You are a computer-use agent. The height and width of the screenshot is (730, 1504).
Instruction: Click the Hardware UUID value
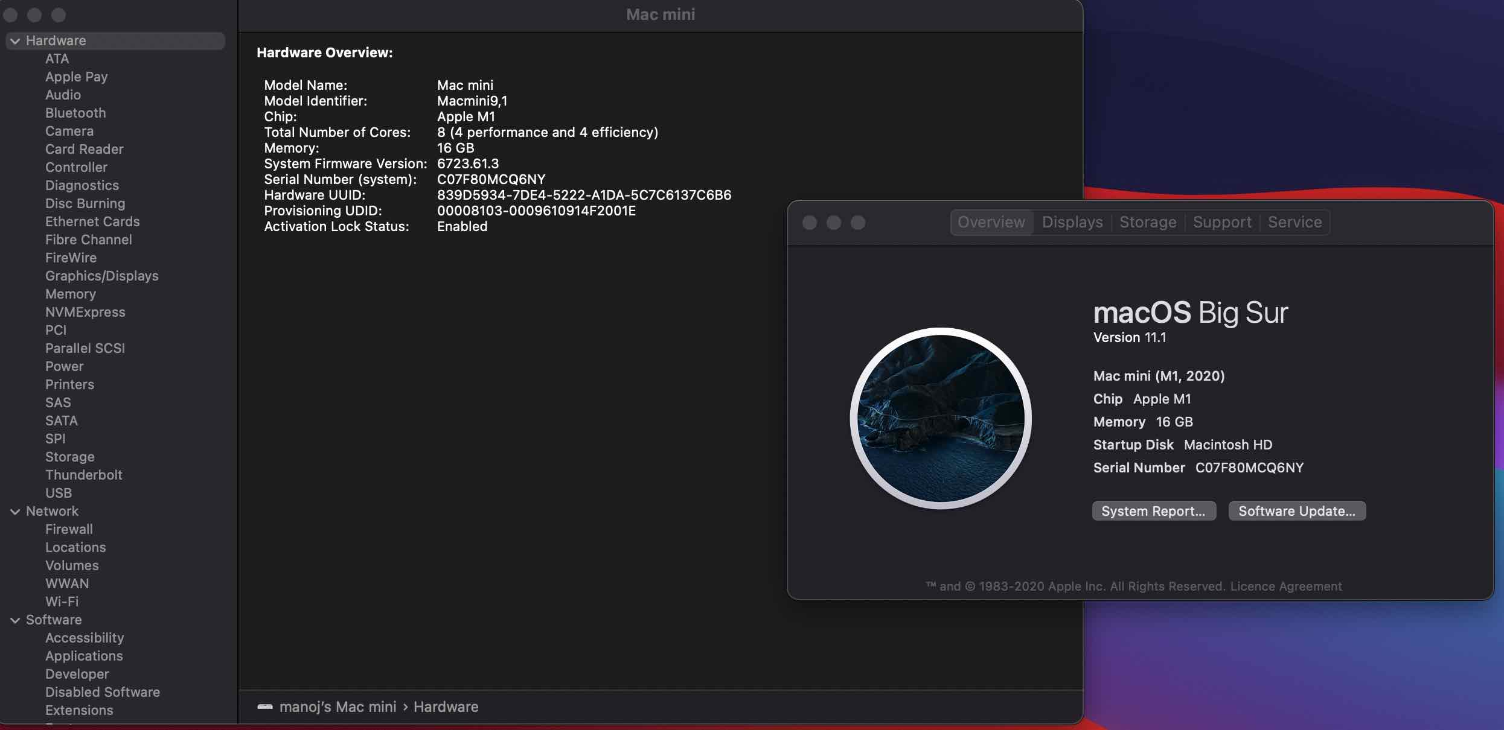[x=584, y=195]
